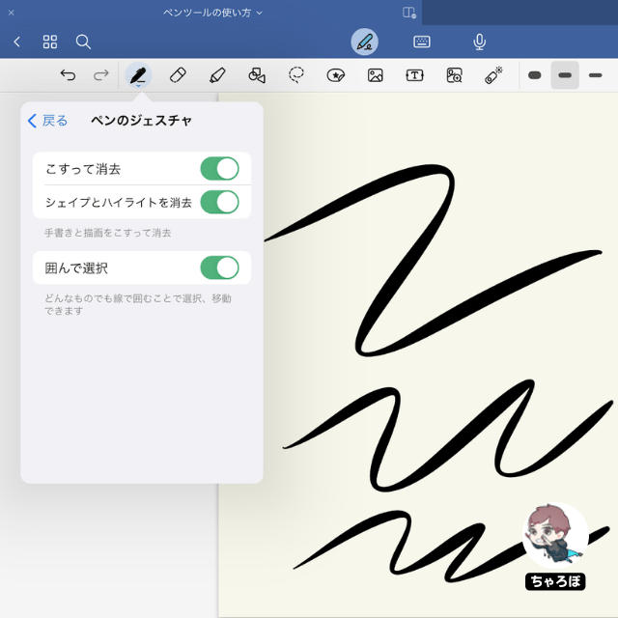Select the Pen tool in toolbar

click(138, 75)
